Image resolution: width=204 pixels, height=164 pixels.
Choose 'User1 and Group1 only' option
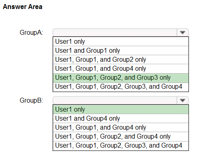click(x=121, y=51)
